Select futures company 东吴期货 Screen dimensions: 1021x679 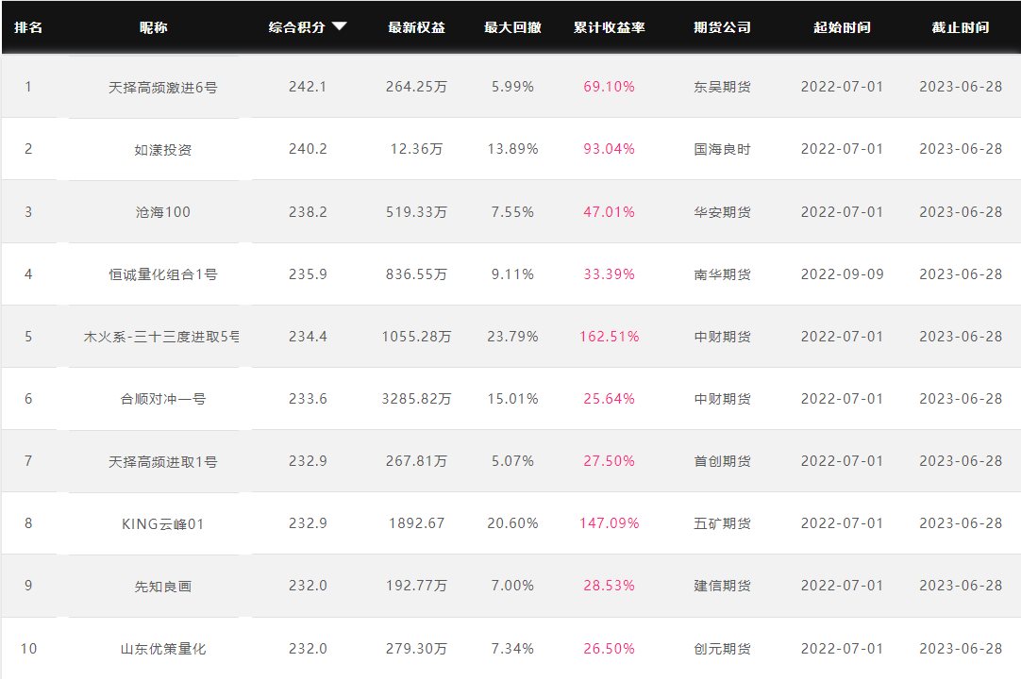point(722,87)
